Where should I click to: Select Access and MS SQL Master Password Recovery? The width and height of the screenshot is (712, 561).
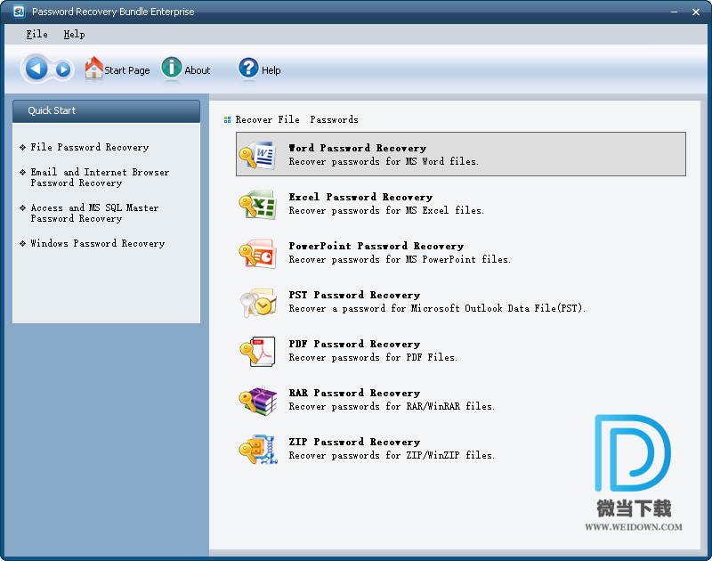(x=94, y=213)
